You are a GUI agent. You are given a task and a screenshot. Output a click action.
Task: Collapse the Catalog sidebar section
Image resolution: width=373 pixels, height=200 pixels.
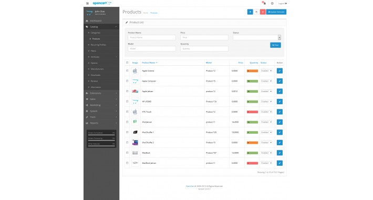pos(101,27)
